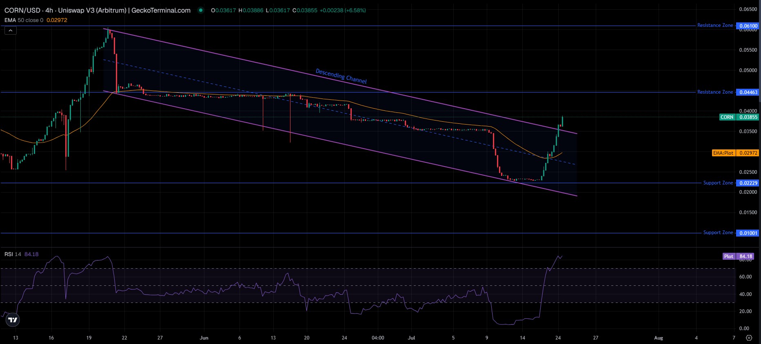This screenshot has width=761, height=344.
Task: Click the Jun date on time axis
Action: [x=204, y=338]
